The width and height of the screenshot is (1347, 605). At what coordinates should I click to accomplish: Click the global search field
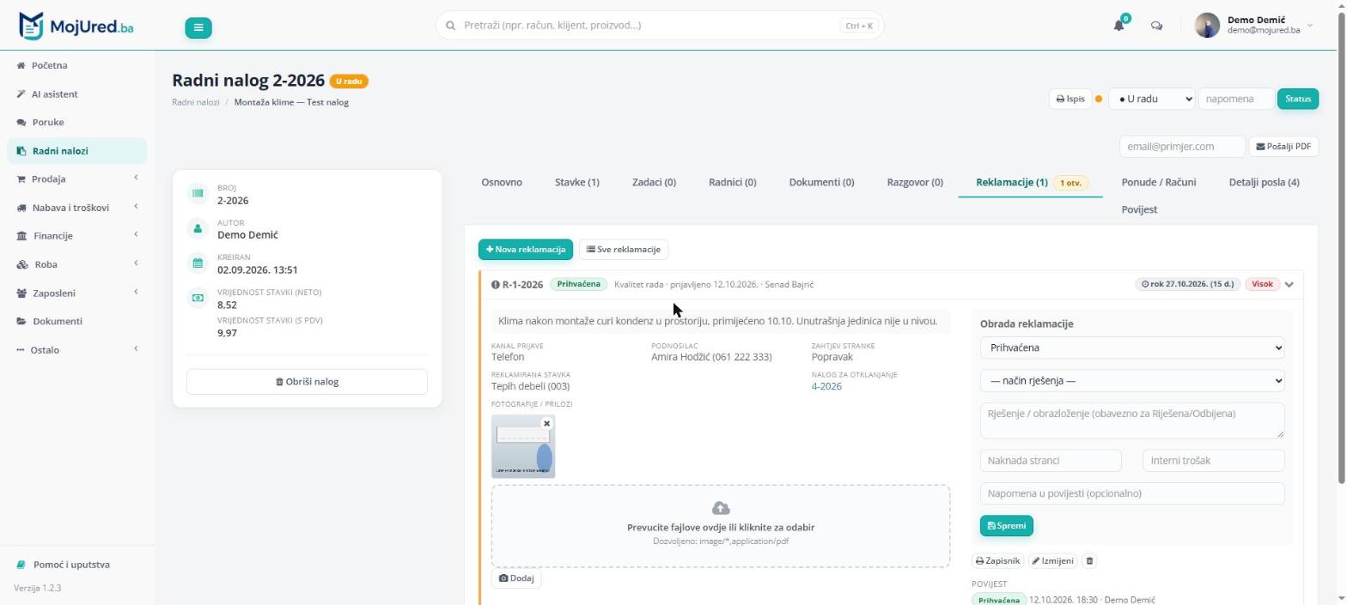(x=660, y=26)
